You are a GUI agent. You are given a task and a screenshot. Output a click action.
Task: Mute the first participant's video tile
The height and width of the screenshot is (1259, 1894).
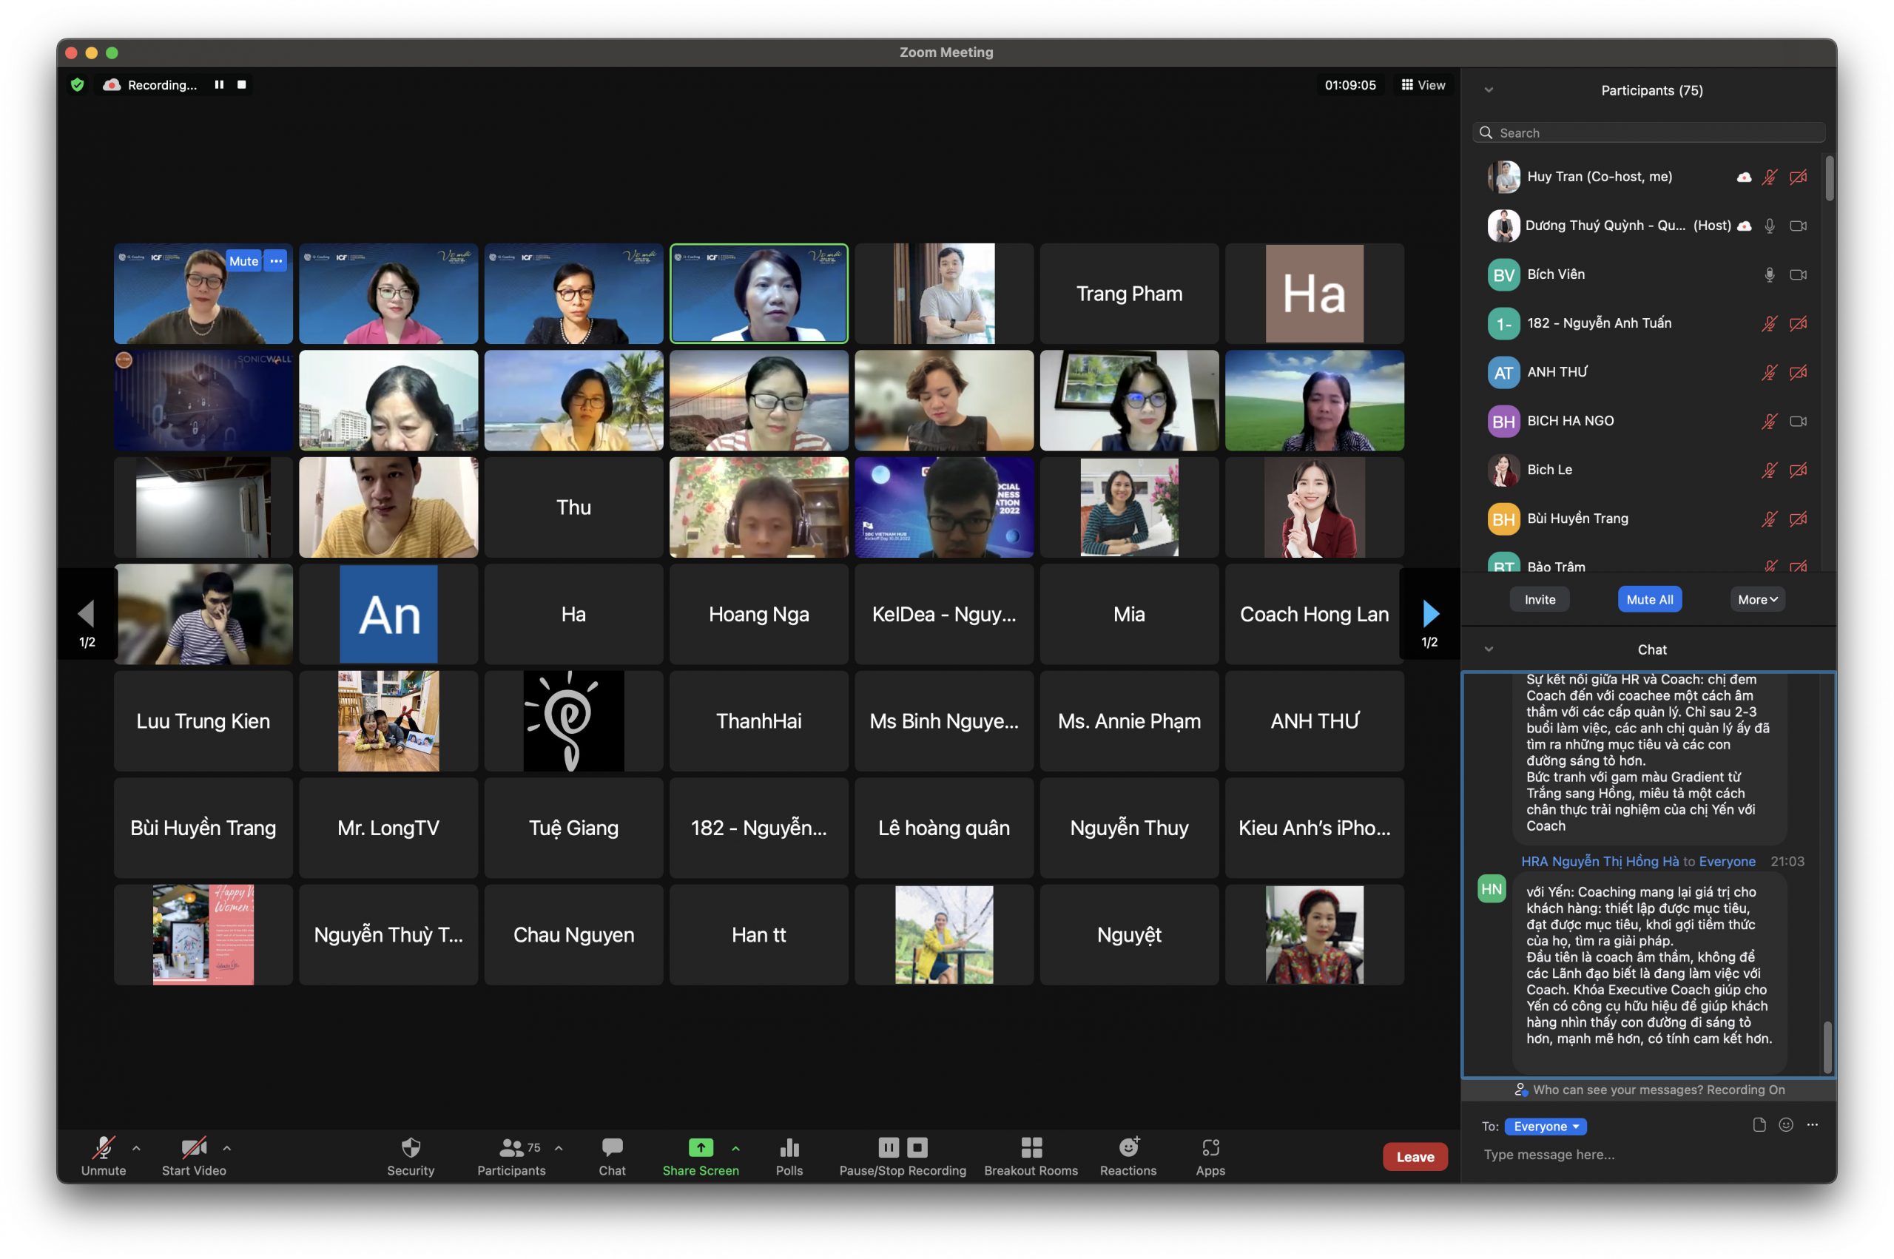[x=243, y=261]
